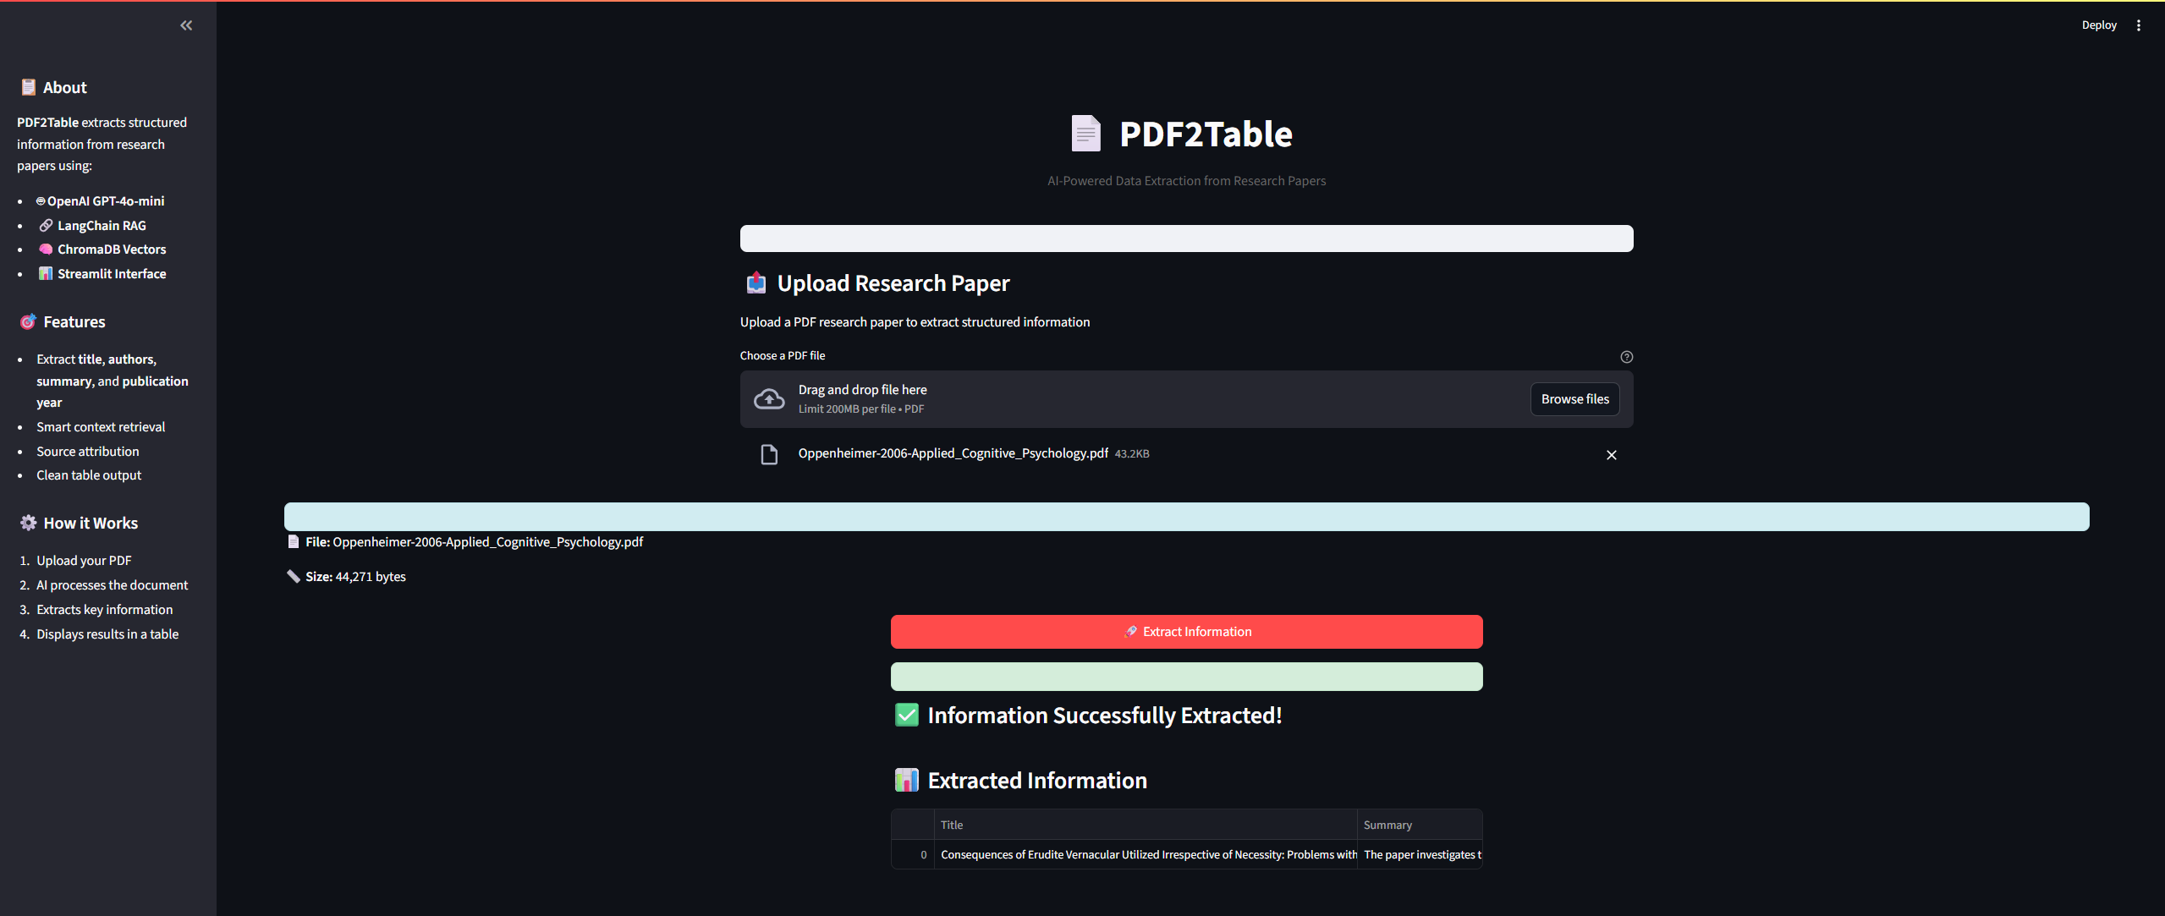Click the PDF2Table document logo icon

coord(1085,134)
